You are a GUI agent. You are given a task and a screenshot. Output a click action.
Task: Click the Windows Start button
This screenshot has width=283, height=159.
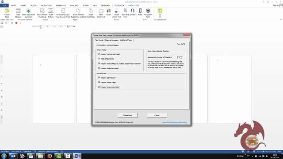pyautogui.click(x=4, y=156)
